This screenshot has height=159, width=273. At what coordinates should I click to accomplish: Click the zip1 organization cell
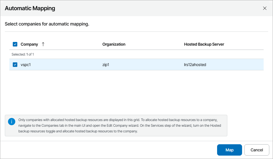[x=106, y=65]
